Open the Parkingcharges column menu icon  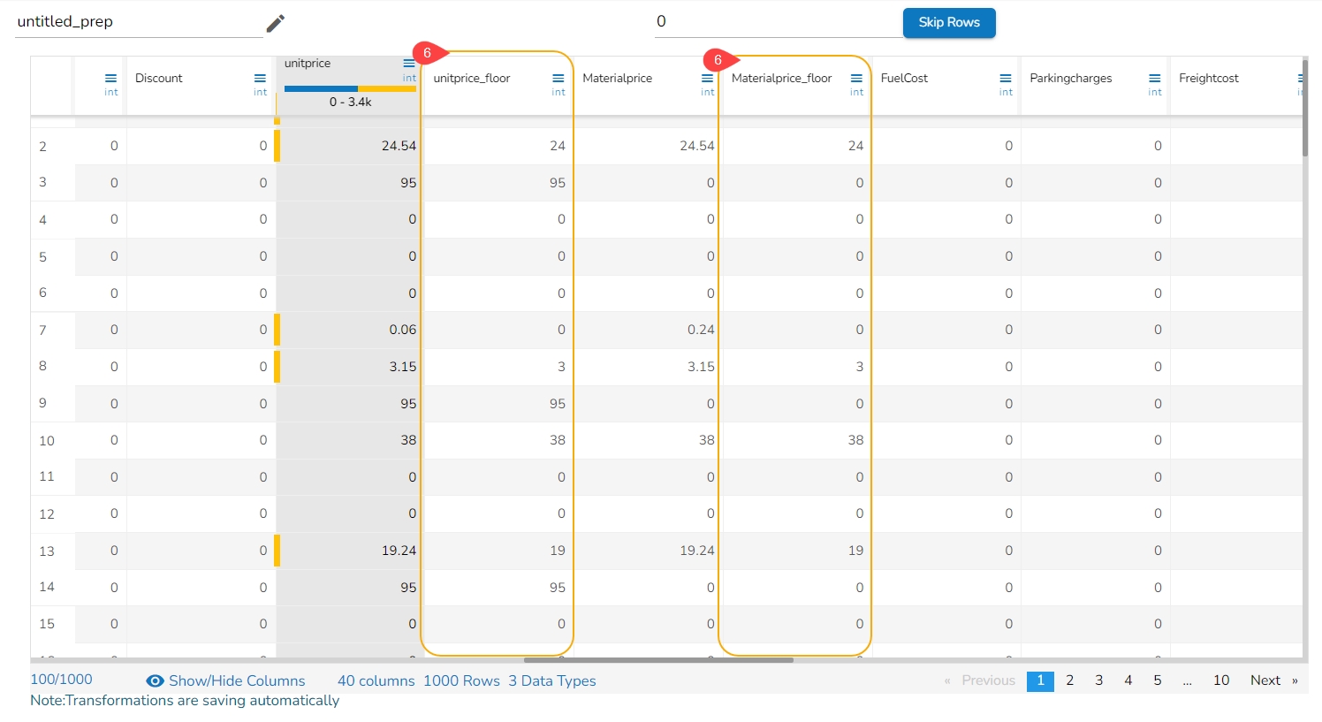[1154, 78]
